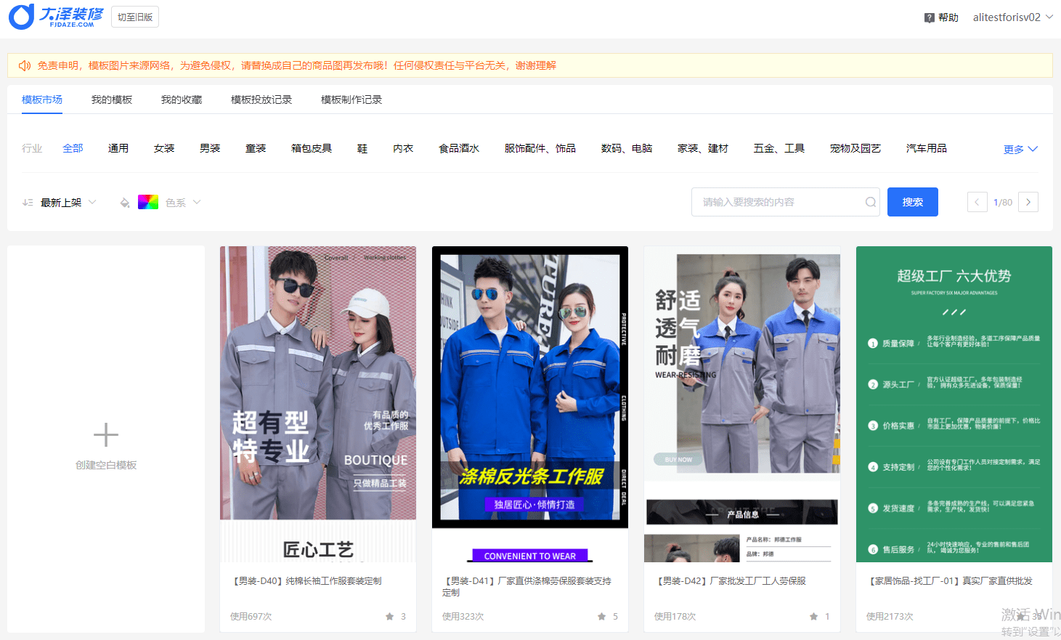Select the 男装 industry filter
The width and height of the screenshot is (1061, 640).
(x=210, y=148)
